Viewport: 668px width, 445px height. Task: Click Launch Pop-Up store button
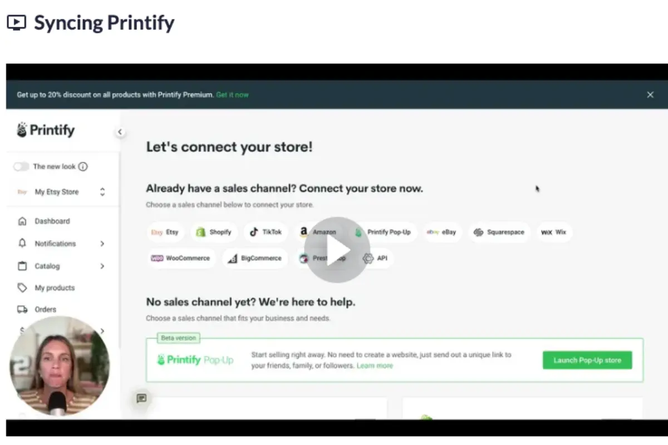tap(587, 360)
